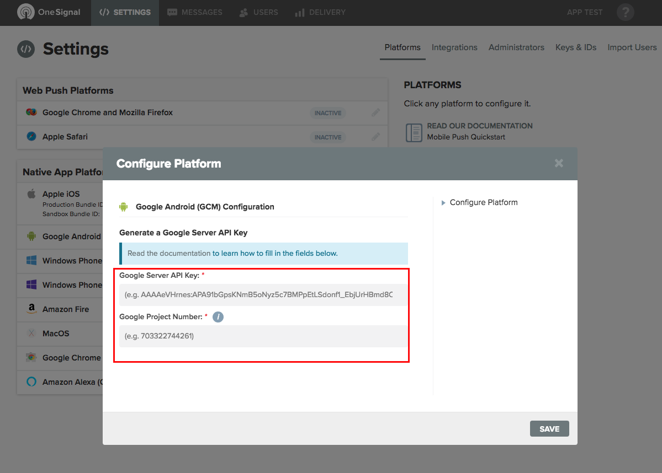This screenshot has width=662, height=473.
Task: Click the Amazon Alexa ring icon
Action: [x=31, y=381]
